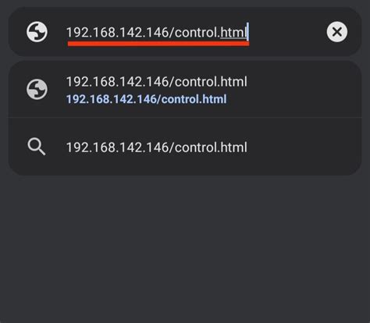Image resolution: width=370 pixels, height=323 pixels.
Task: Tap the underlined "html" word in the address bar
Action: [233, 33]
